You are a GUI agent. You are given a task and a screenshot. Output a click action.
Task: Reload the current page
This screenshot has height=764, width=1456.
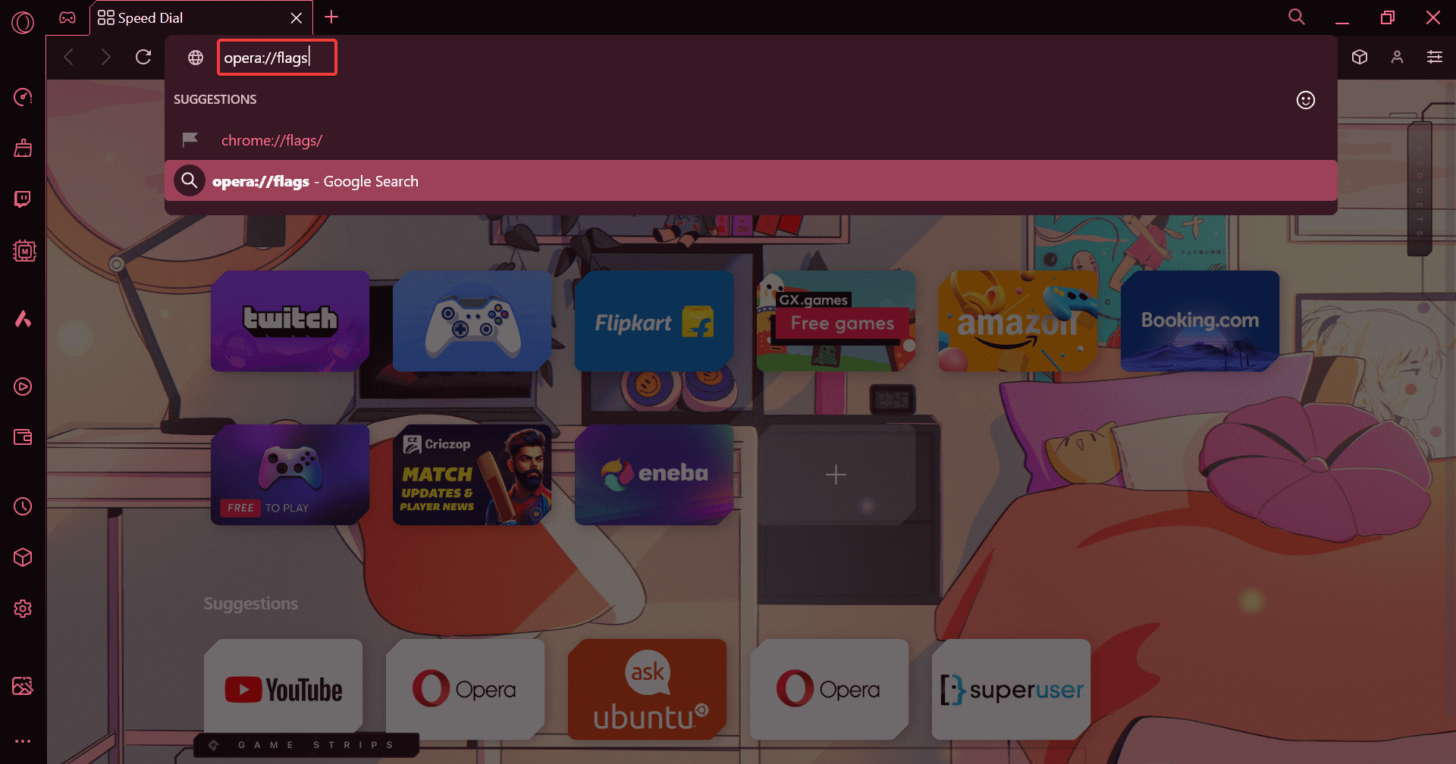(x=143, y=57)
